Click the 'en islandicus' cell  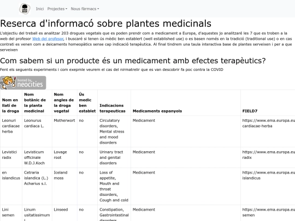pos(11,186)
